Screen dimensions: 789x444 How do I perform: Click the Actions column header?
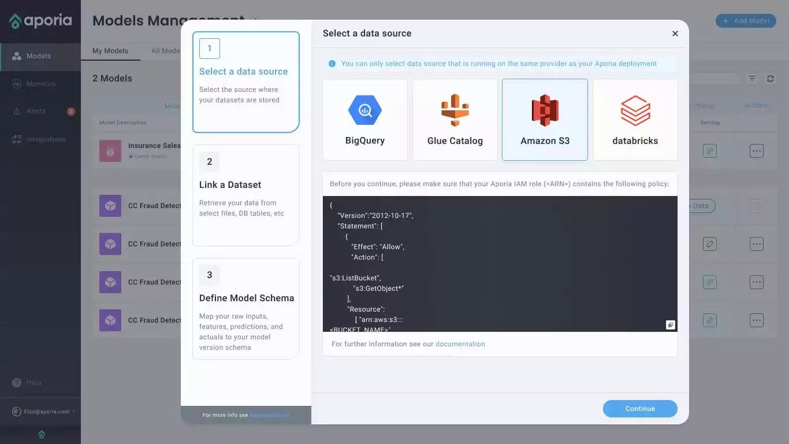(x=757, y=105)
